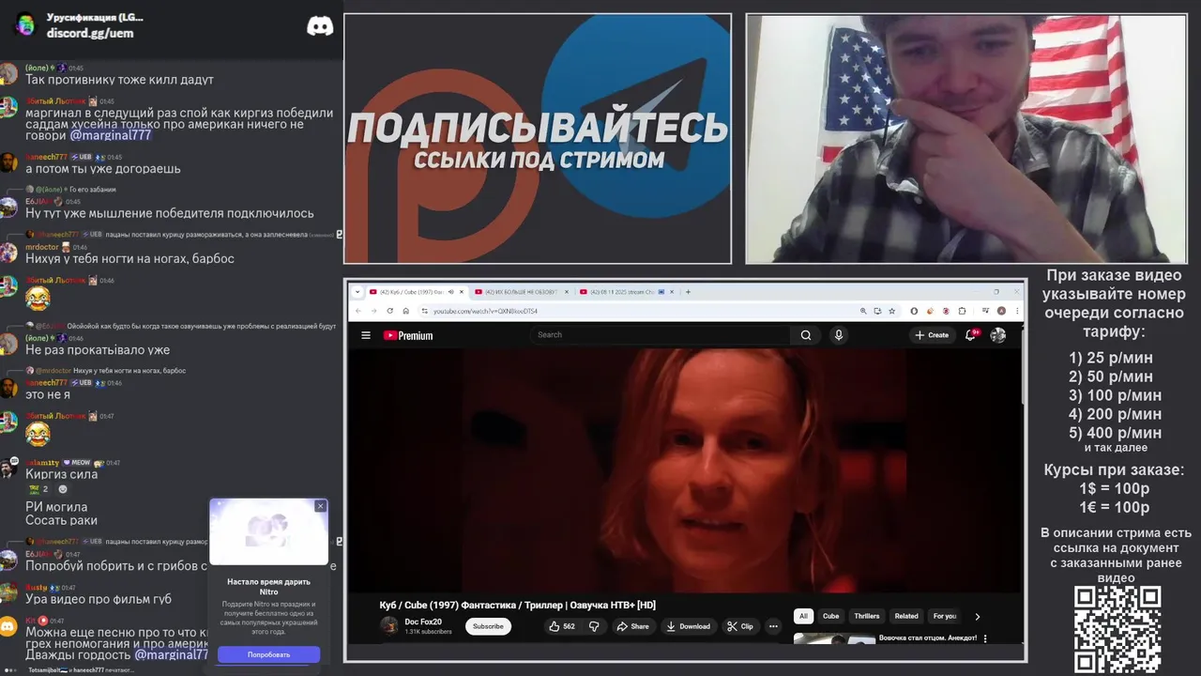Select the For you filter chip
Viewport: 1201px width, 676px height.
[x=945, y=616]
